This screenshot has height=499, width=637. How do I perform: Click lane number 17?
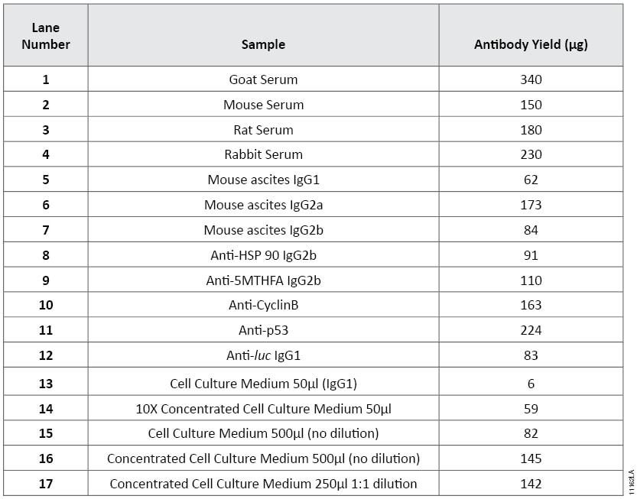point(46,484)
